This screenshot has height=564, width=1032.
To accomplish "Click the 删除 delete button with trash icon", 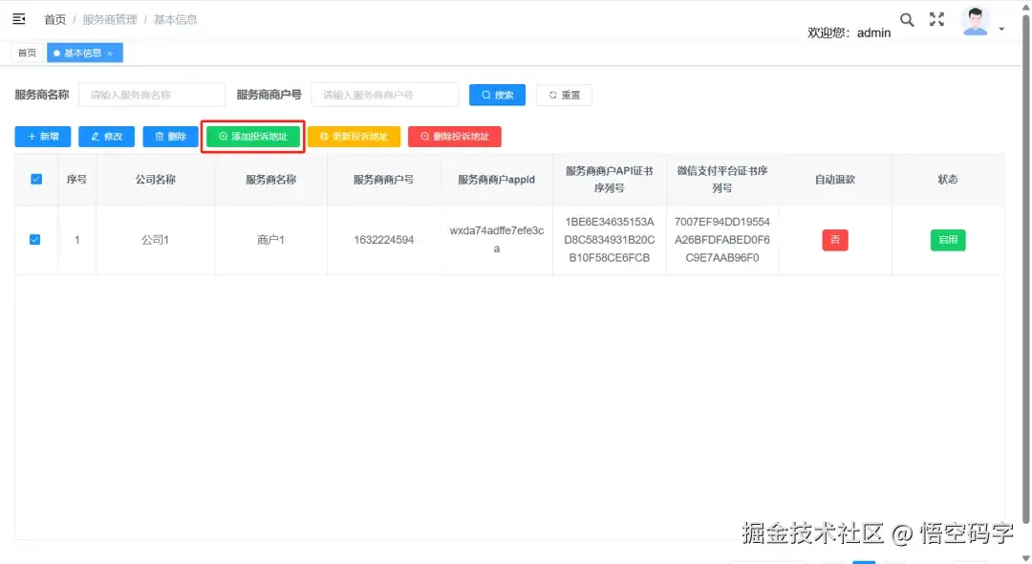I will click(x=169, y=136).
